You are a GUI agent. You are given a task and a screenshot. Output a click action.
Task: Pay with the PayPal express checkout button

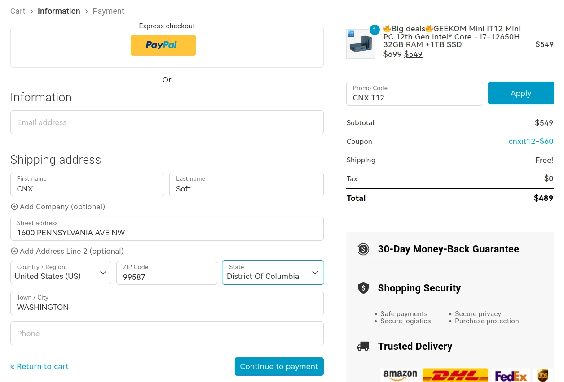coord(163,45)
